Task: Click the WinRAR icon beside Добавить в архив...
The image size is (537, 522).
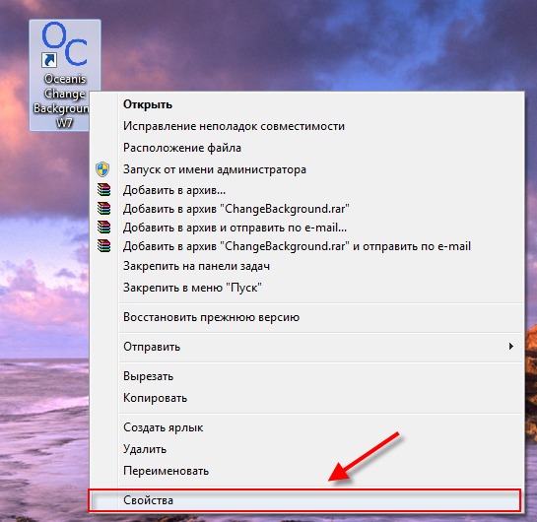Action: [103, 189]
